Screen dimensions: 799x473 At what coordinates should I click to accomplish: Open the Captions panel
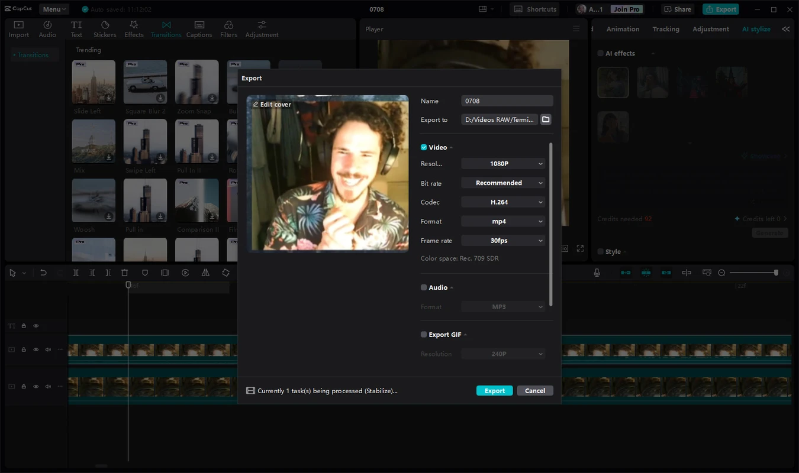(199, 28)
